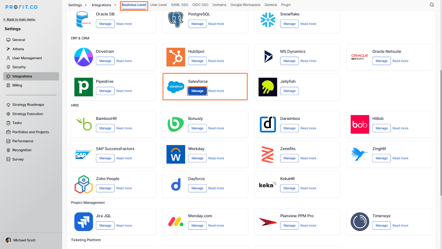Open Read more link for Planview PPM Pro
Screen dimensions: 442x249
pos(308,225)
